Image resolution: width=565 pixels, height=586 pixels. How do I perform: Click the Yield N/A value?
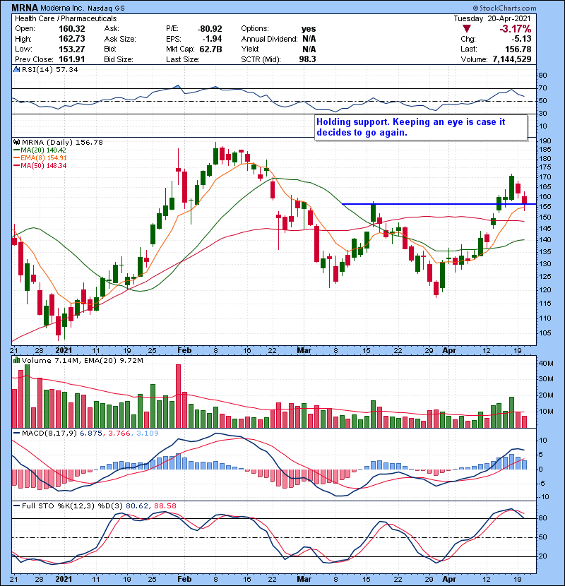click(309, 49)
